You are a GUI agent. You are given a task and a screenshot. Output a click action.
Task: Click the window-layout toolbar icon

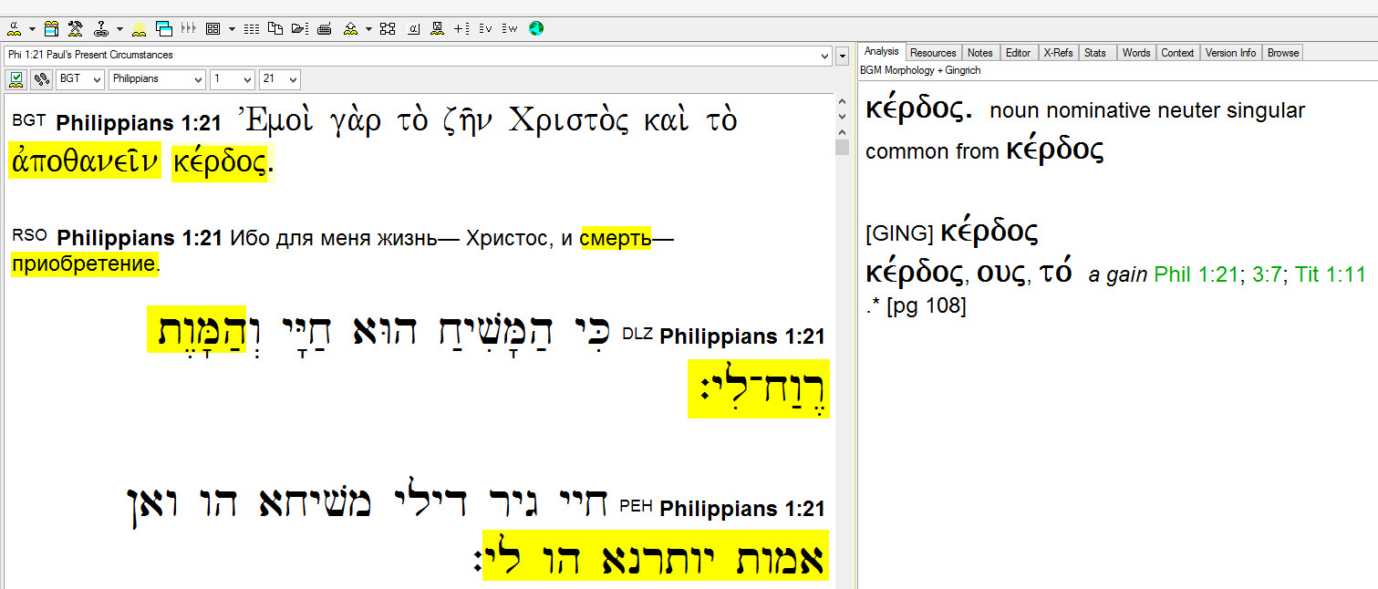(x=51, y=28)
